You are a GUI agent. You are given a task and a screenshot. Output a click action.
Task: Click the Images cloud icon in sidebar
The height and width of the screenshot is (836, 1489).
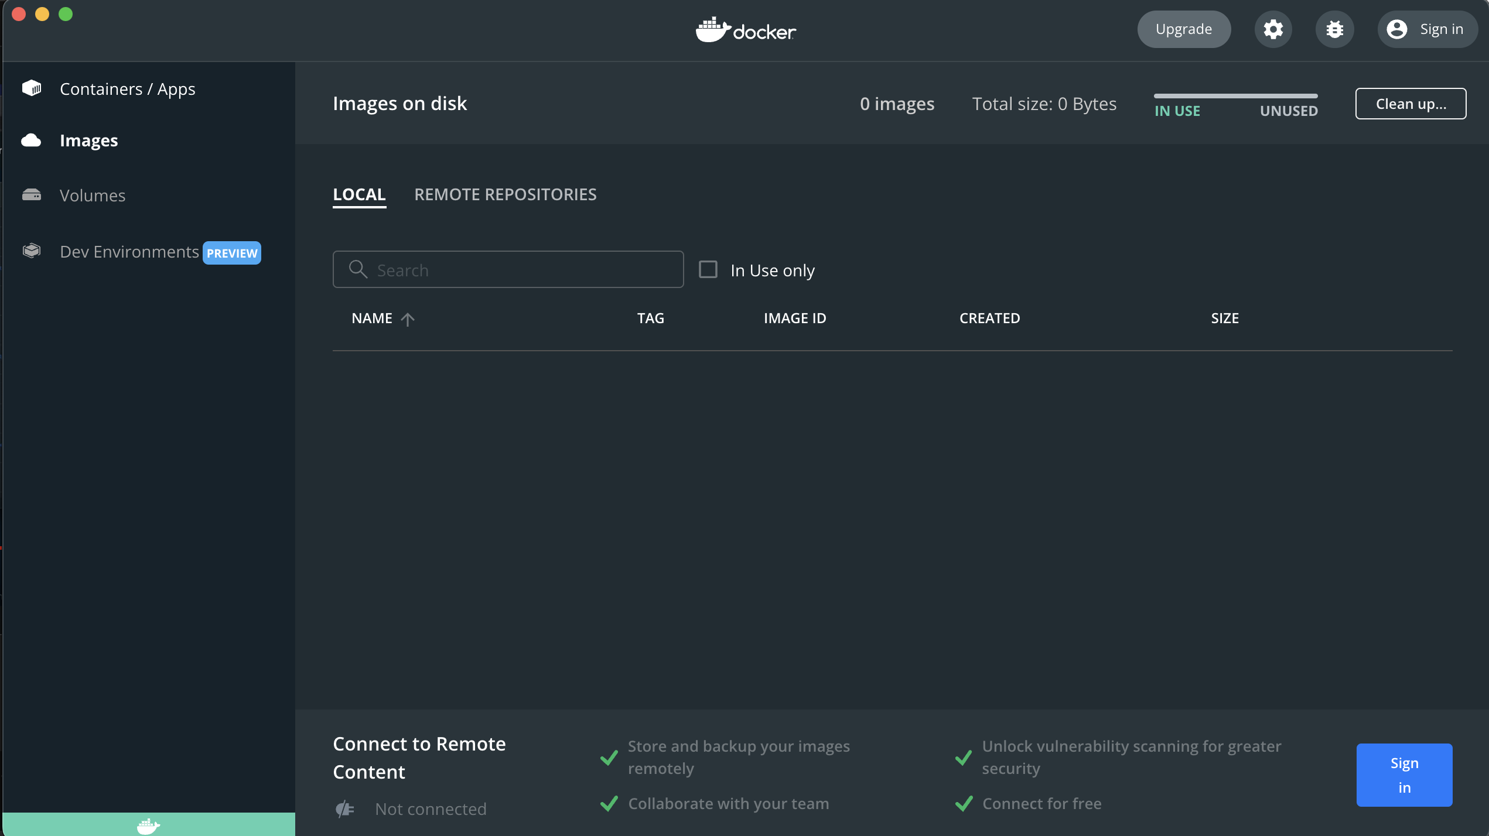(x=32, y=141)
